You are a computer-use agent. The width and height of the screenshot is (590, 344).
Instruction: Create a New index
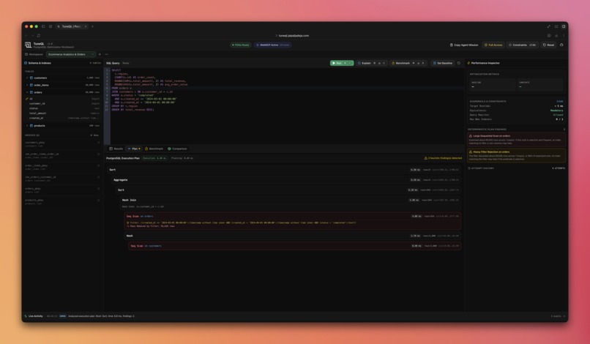click(x=94, y=135)
